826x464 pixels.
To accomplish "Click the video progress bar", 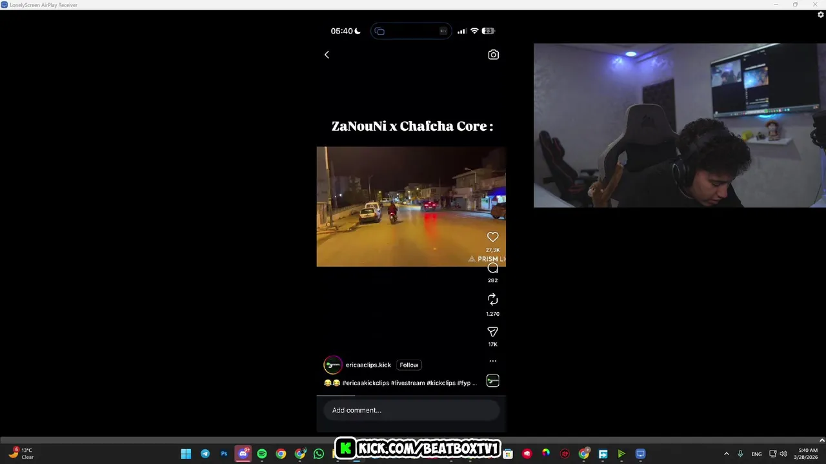I will (411, 395).
